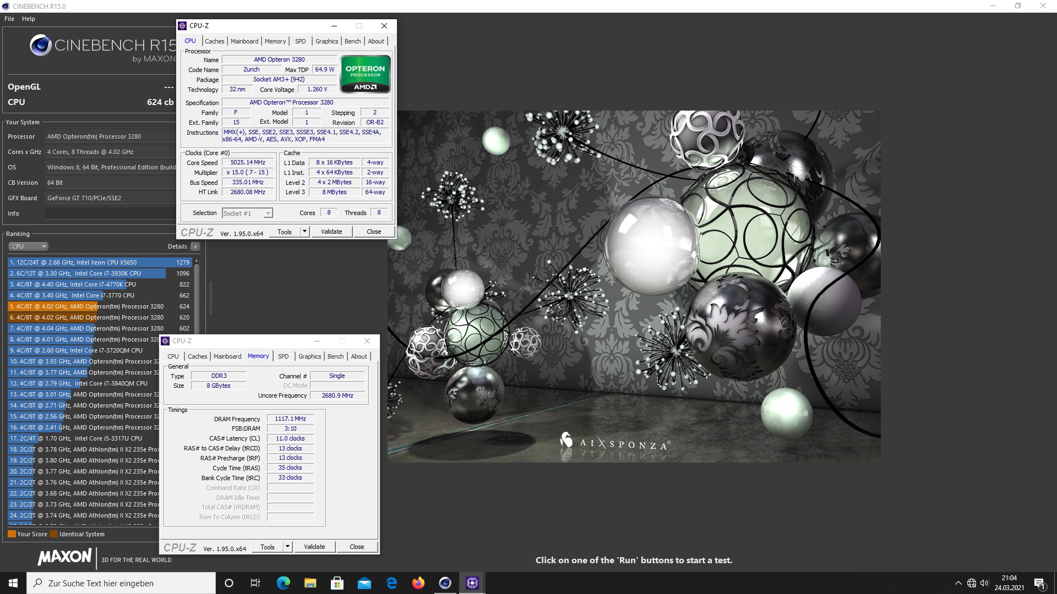Screen dimensions: 1057x594
Task: Click the Core Speed 5025.14 MHz value
Action: pos(248,163)
